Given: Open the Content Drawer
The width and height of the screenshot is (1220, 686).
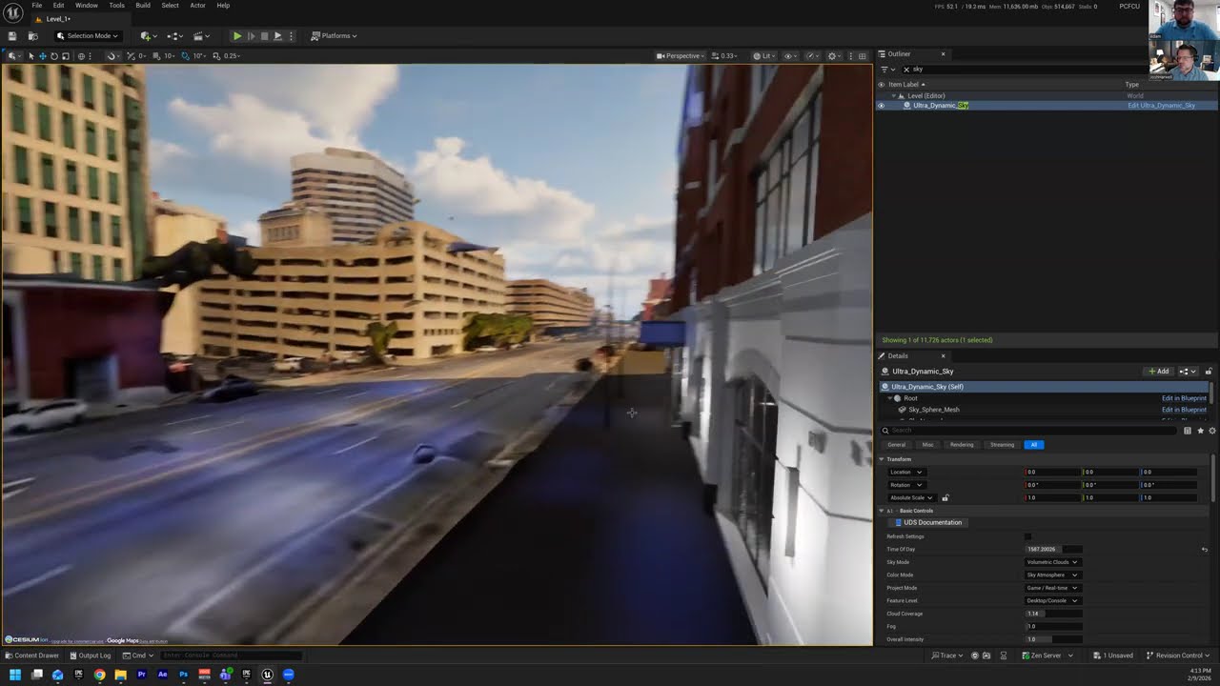Looking at the screenshot, I should click(31, 656).
